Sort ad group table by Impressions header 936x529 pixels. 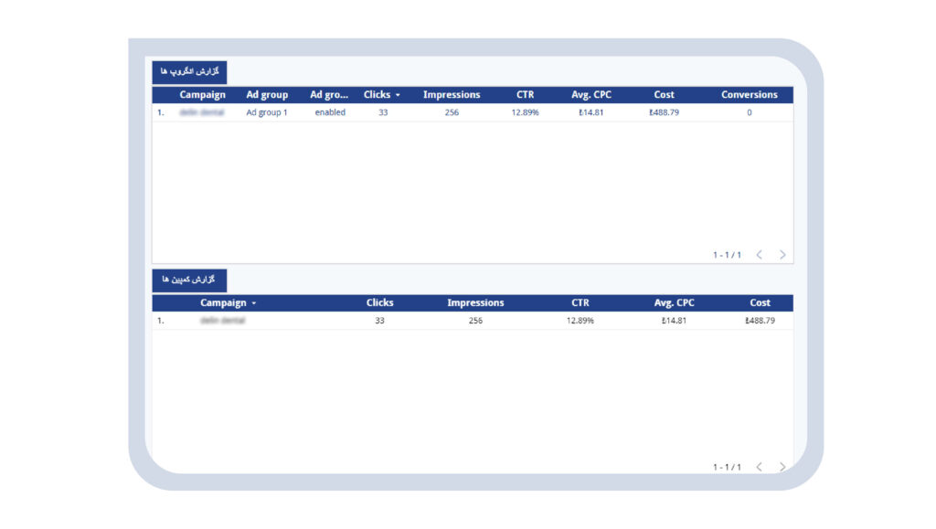pyautogui.click(x=452, y=94)
